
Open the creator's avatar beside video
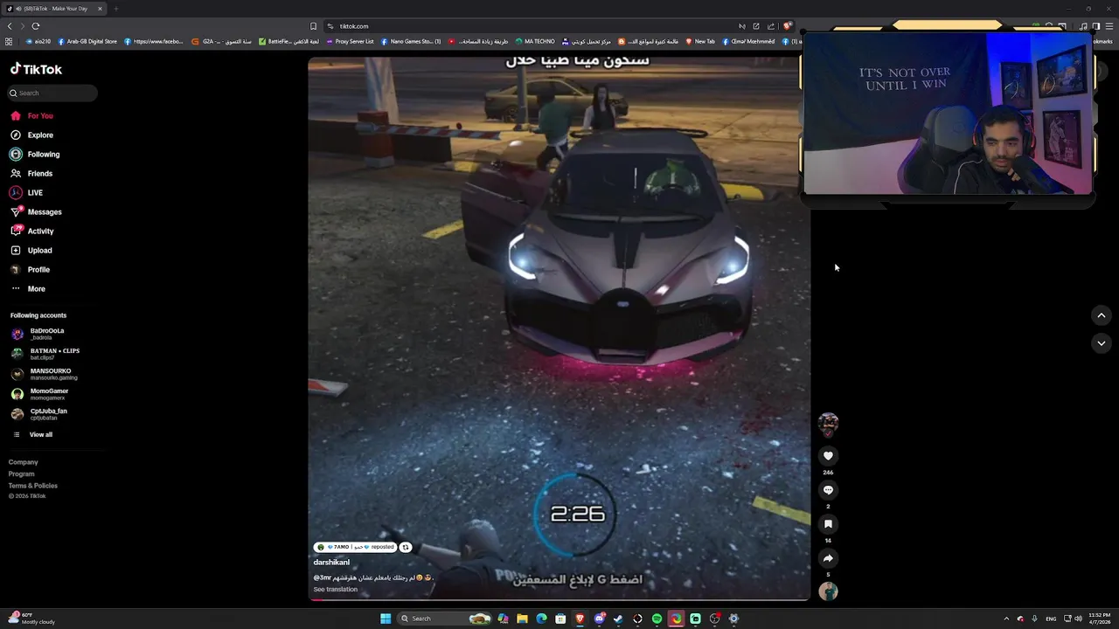pyautogui.click(x=828, y=425)
